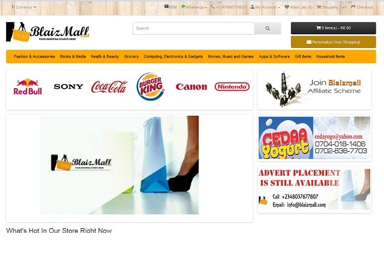The image size is (384, 255).
Task: Open the Grocery menu item
Action: 131,56
